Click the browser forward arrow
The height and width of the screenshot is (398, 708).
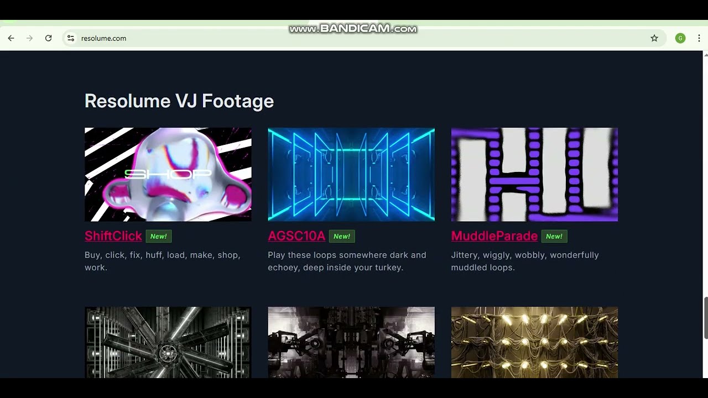(x=30, y=38)
